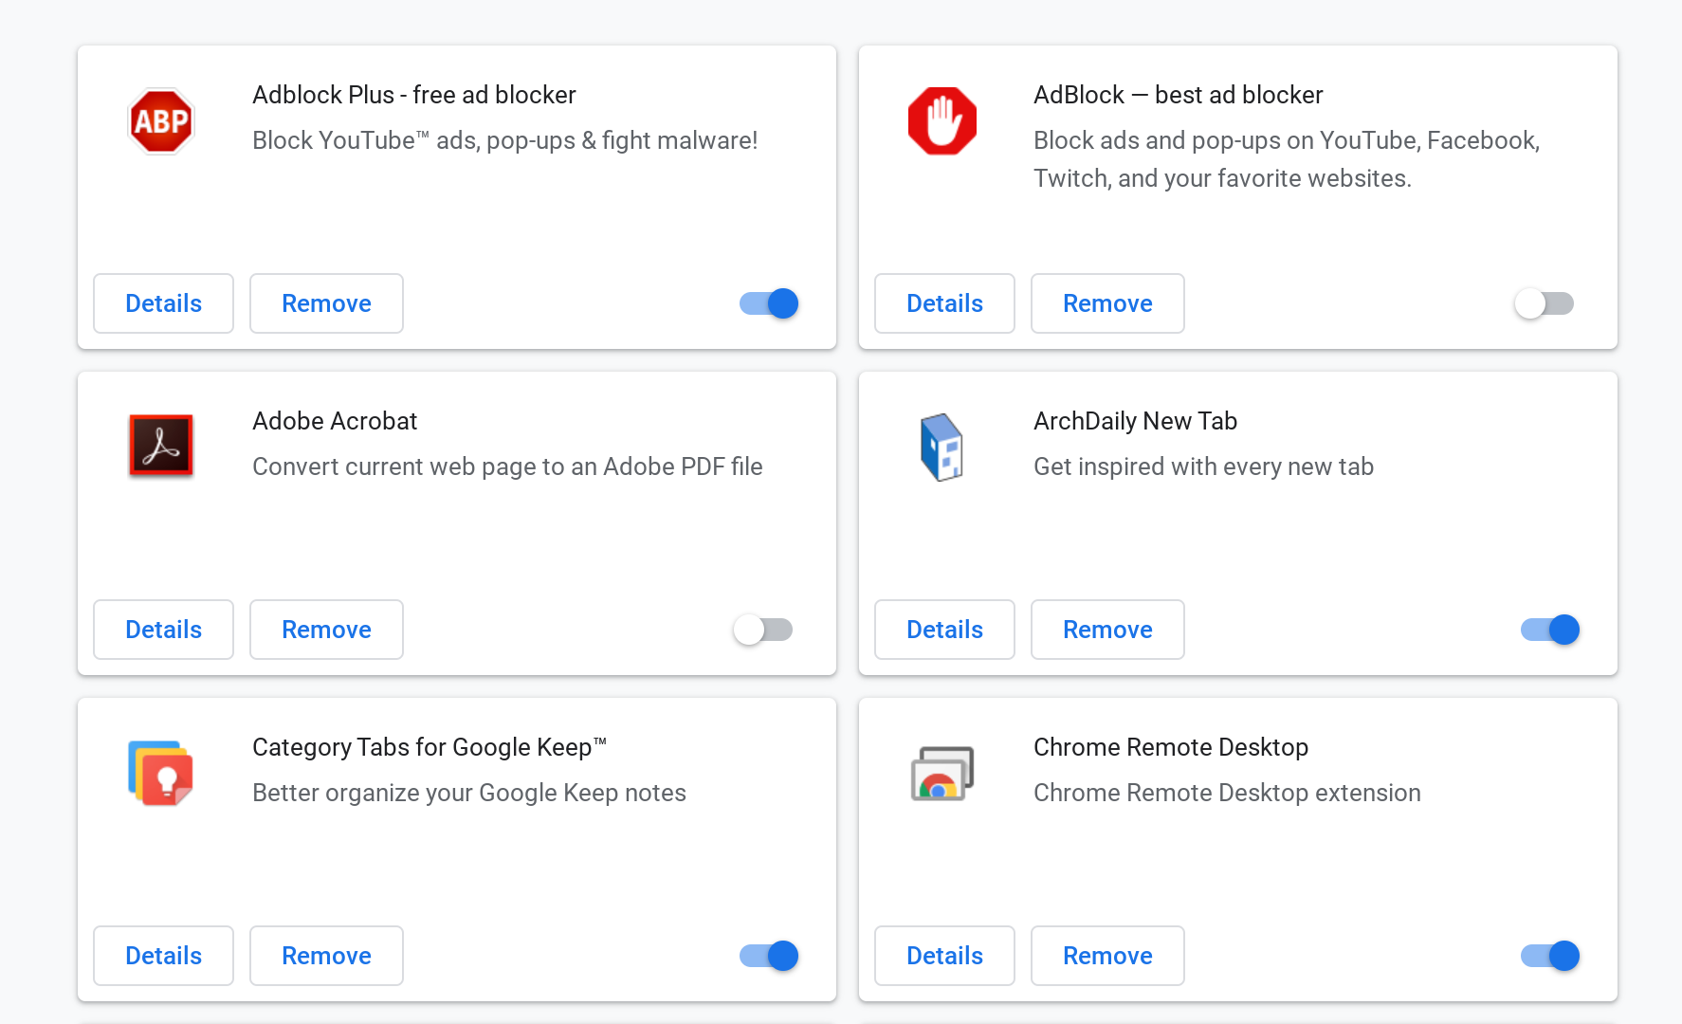
Task: Disable the Adblock Plus extension
Action: (x=767, y=303)
